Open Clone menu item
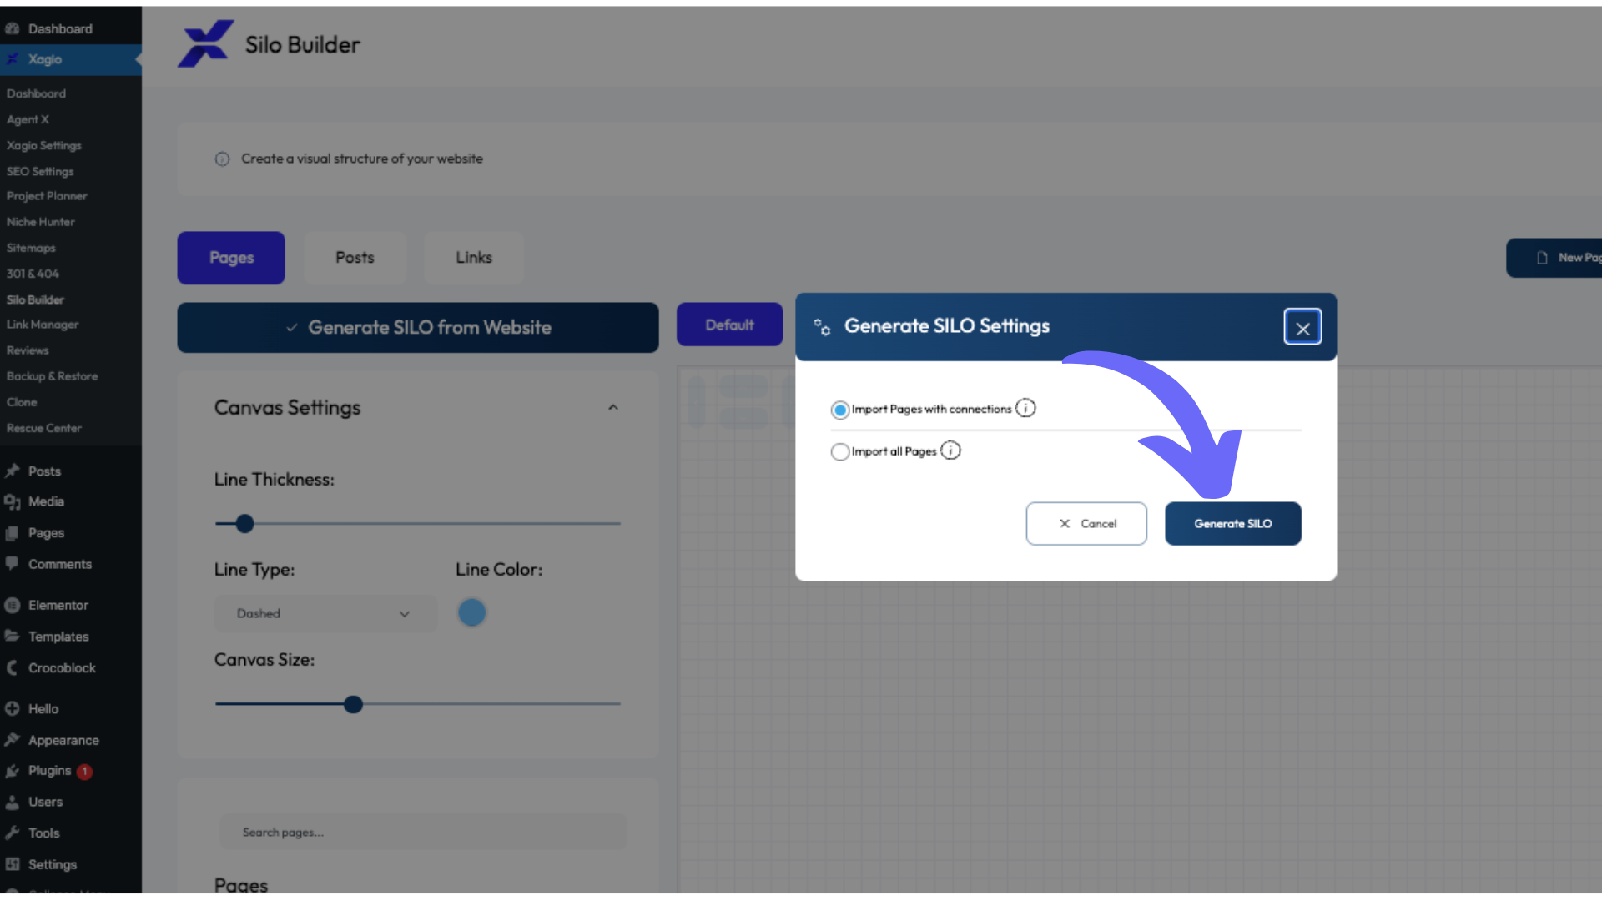The image size is (1602, 901). pos(22,402)
